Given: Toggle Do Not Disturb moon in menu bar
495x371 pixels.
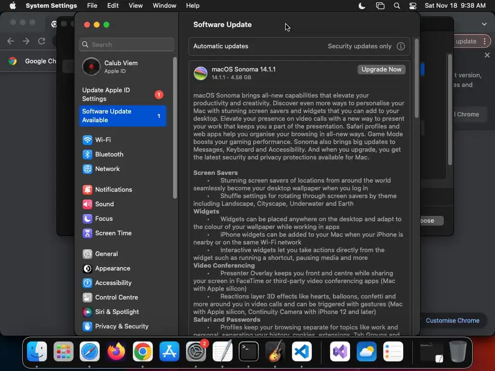Looking at the screenshot, I should pos(362,6).
